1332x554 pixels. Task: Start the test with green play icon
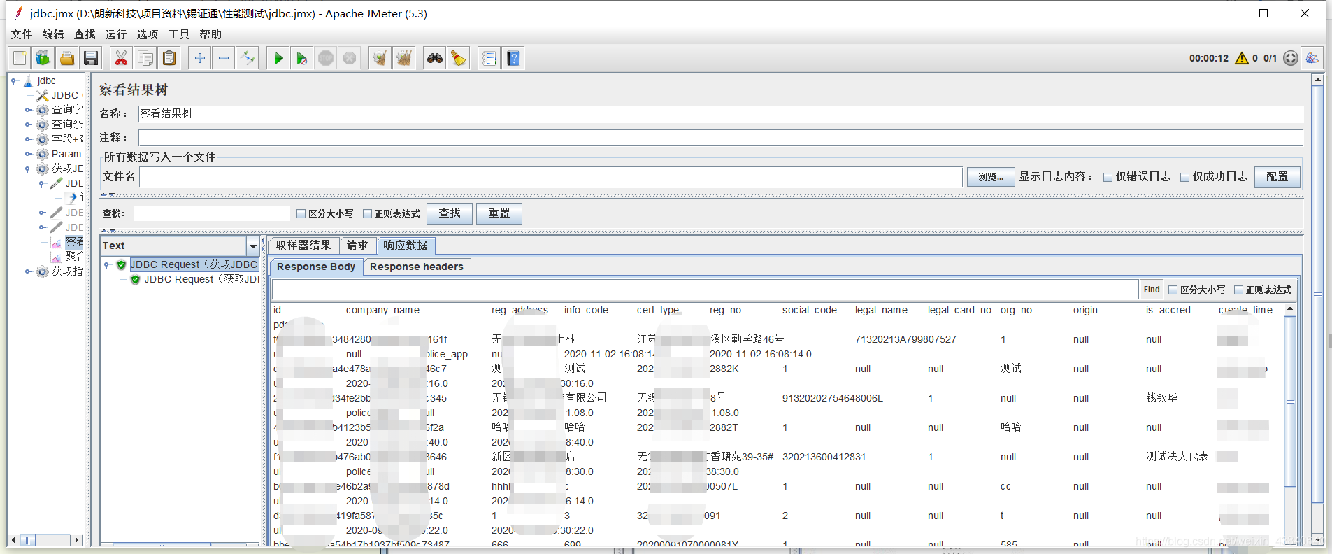(278, 58)
